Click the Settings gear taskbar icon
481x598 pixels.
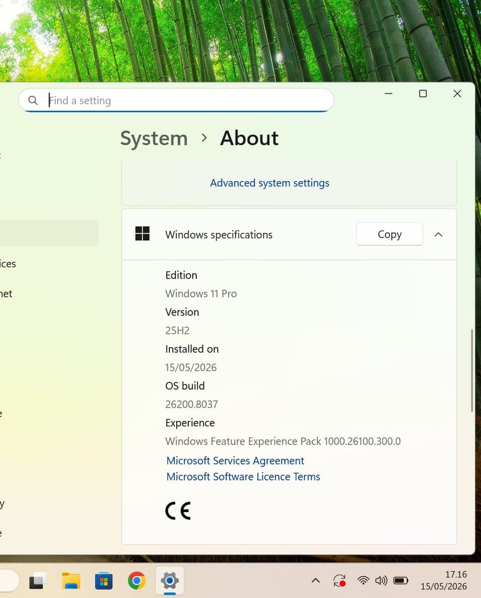(x=169, y=581)
